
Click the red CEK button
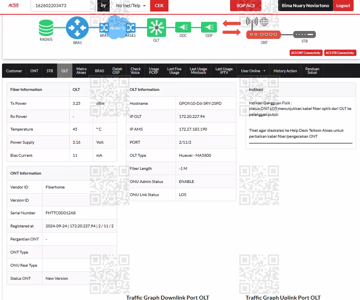tap(159, 6)
